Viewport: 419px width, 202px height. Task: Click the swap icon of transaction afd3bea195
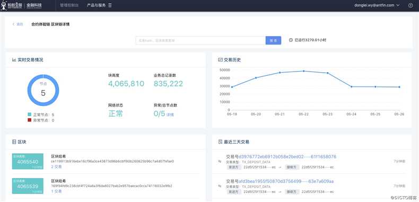tap(220, 186)
